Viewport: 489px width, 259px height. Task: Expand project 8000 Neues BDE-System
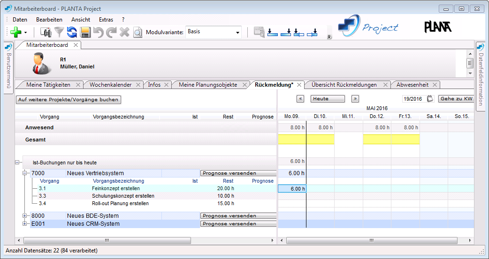tap(24, 216)
